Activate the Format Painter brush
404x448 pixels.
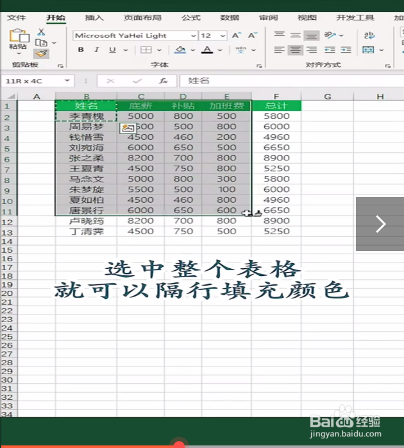(x=42, y=53)
